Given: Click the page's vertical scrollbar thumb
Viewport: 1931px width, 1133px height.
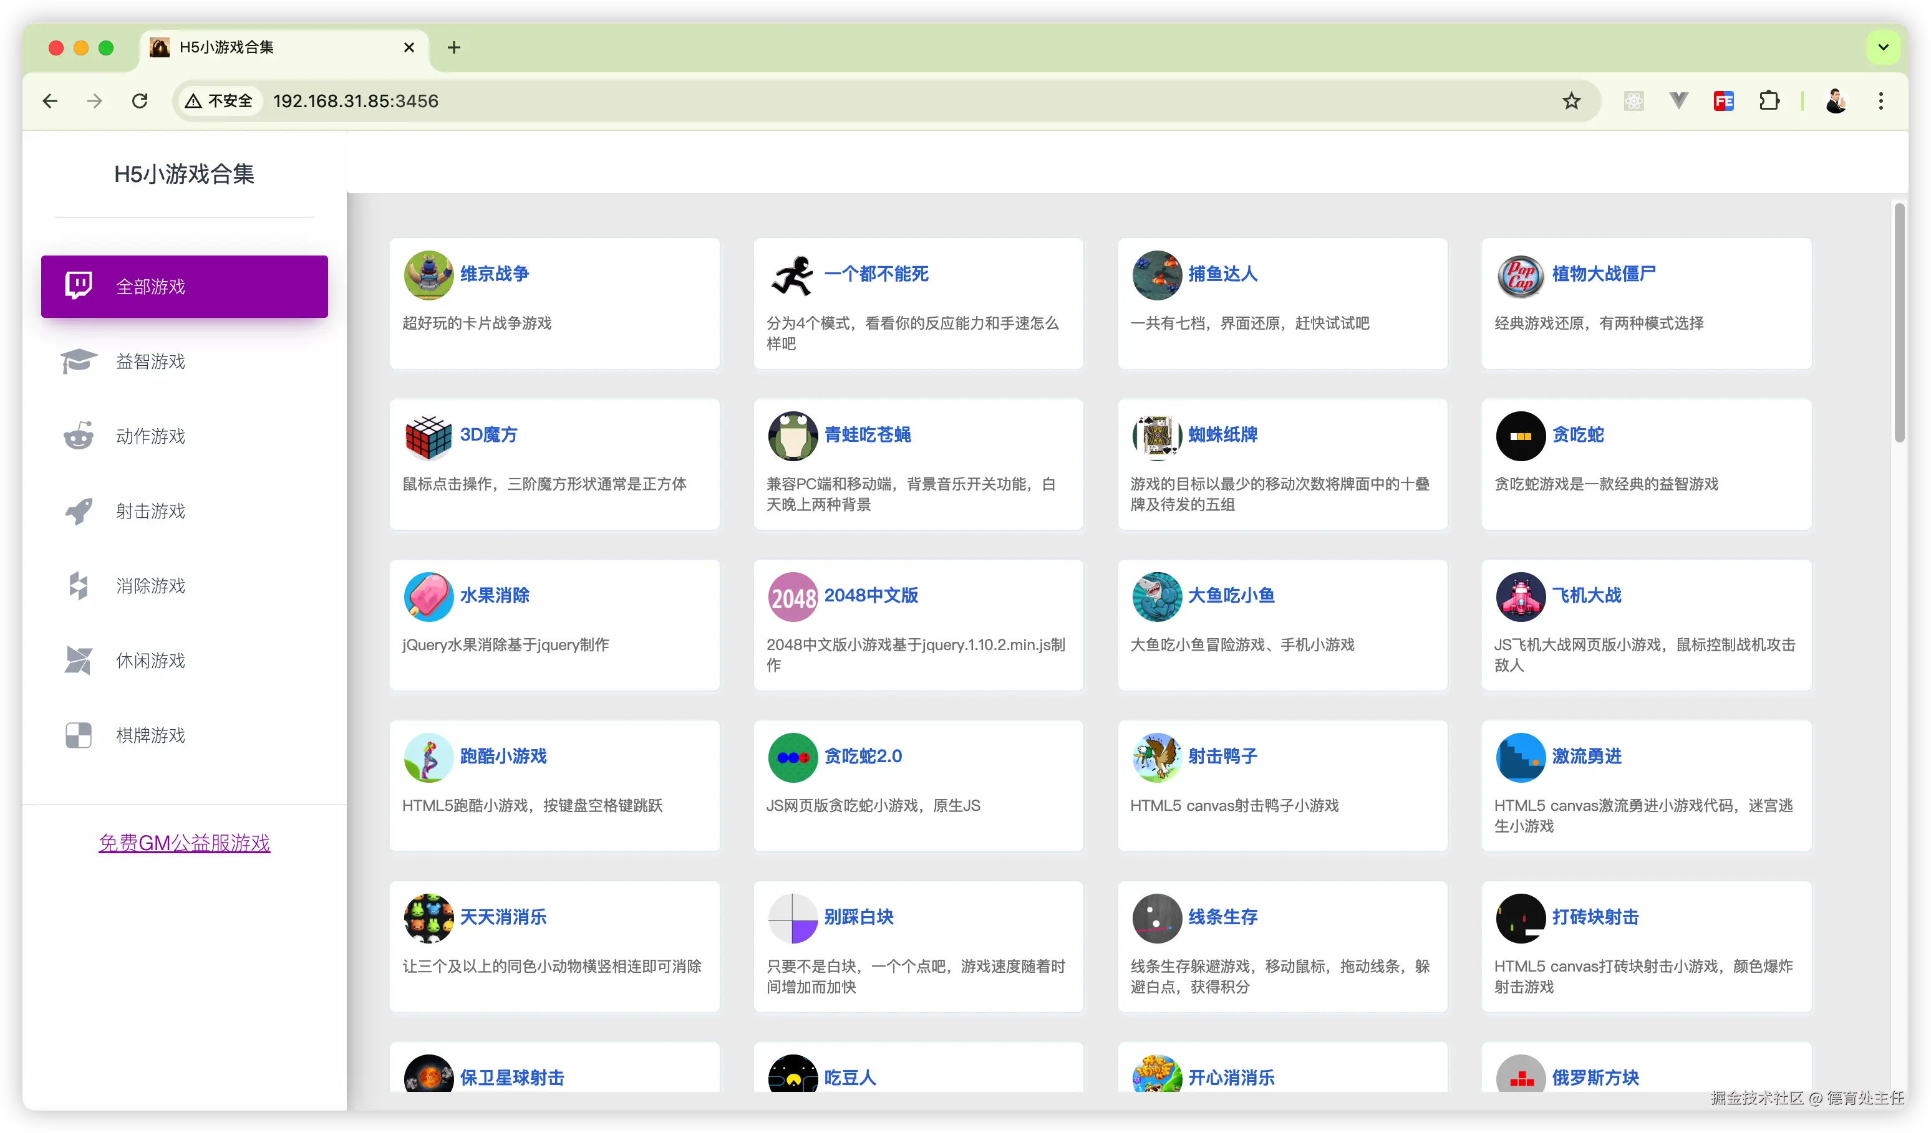Looking at the screenshot, I should (1899, 322).
